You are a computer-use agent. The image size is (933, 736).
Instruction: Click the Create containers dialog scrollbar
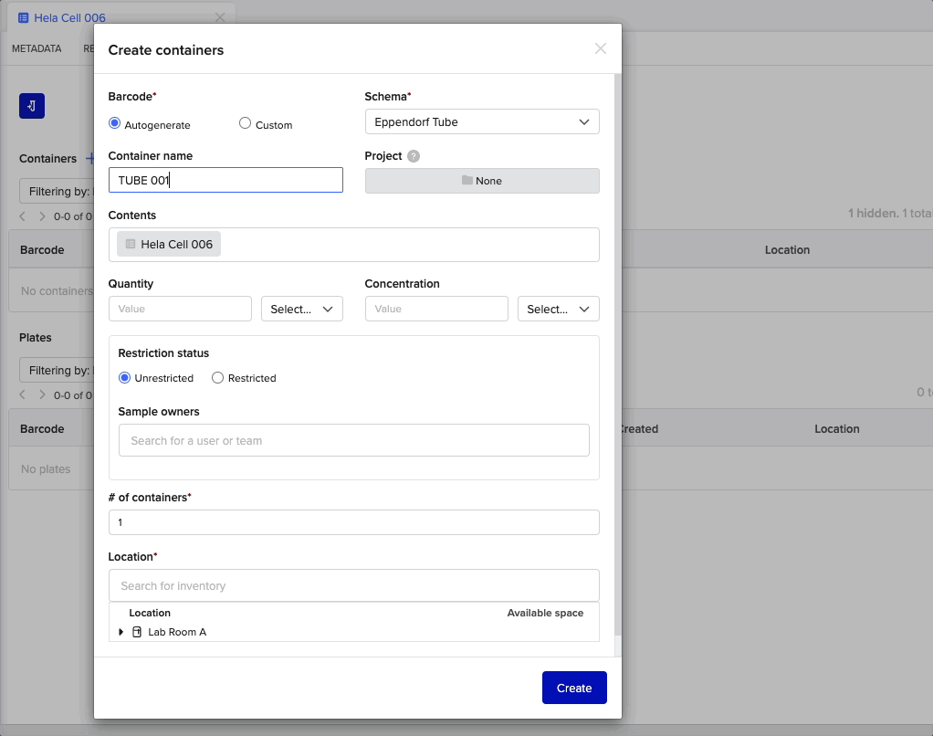tap(618, 354)
